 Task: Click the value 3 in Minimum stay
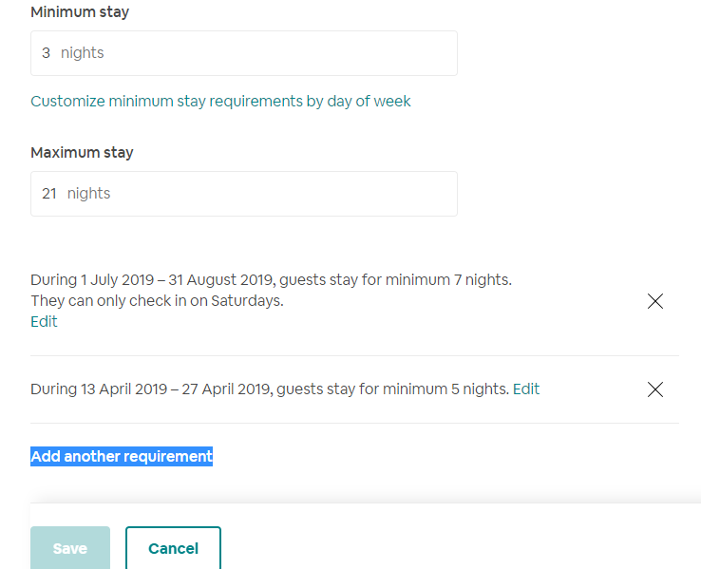(47, 53)
